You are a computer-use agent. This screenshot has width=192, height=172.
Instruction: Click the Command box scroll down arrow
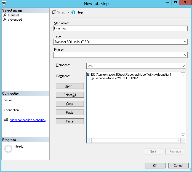pos(183,136)
